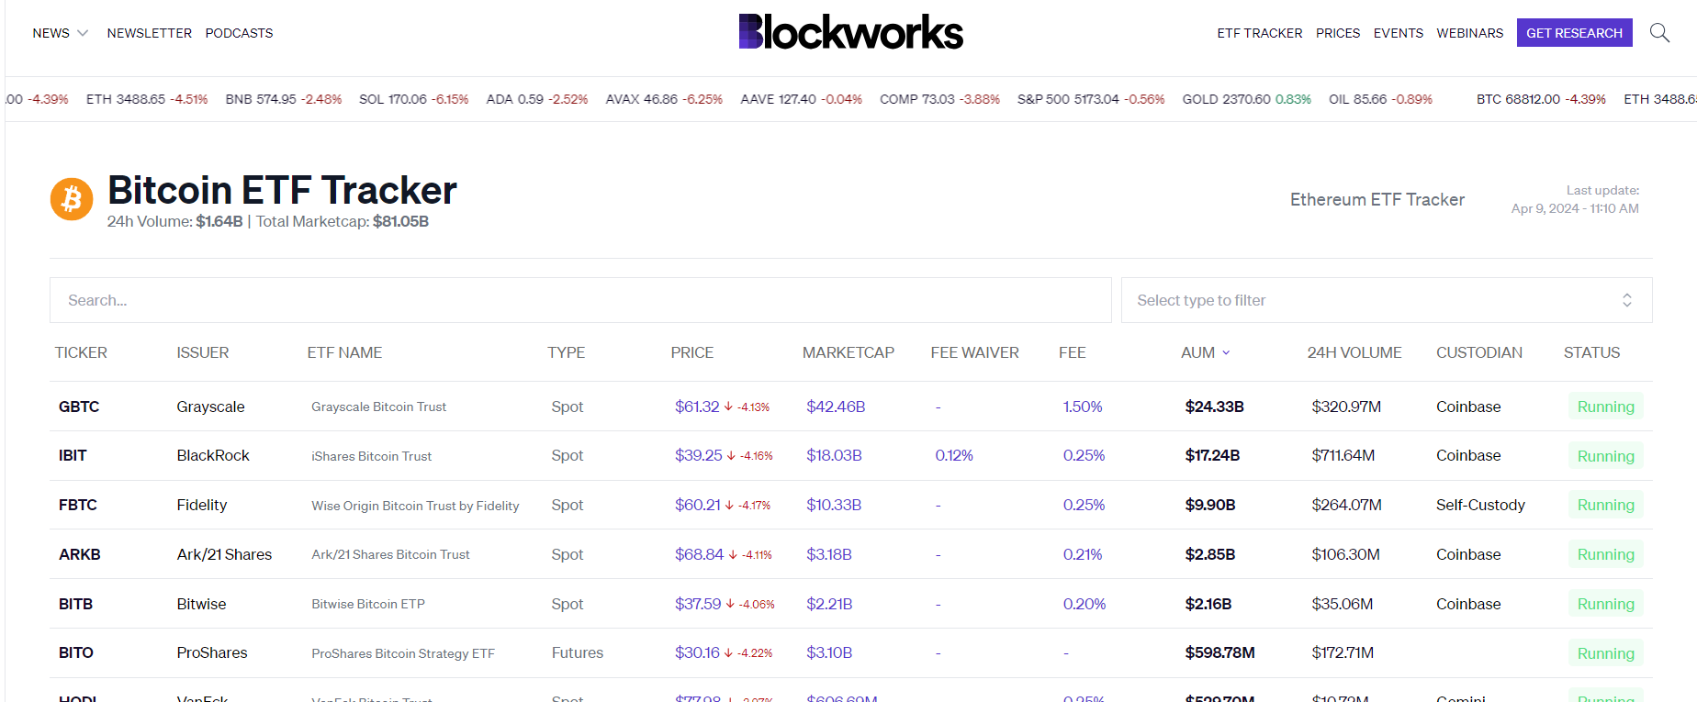Click the iShares Bitcoin Trust name

[x=371, y=456]
